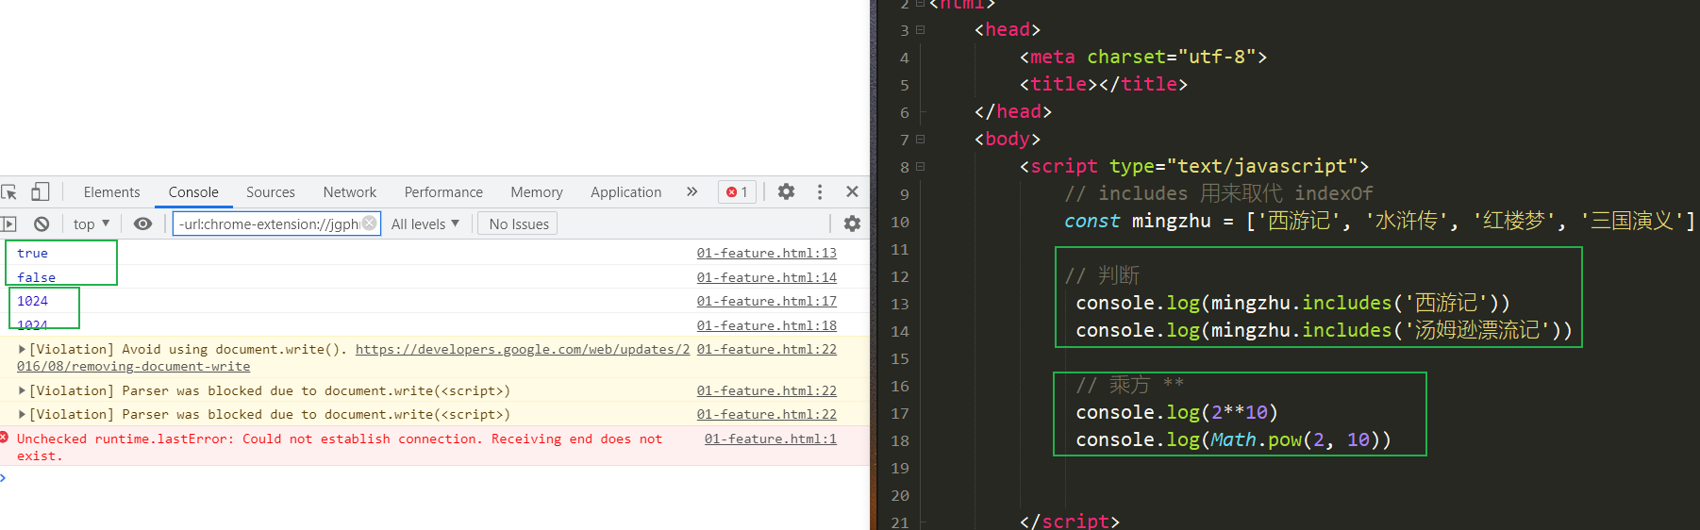1700x530 pixels.
Task: Click the No Issues button
Action: coord(518,224)
